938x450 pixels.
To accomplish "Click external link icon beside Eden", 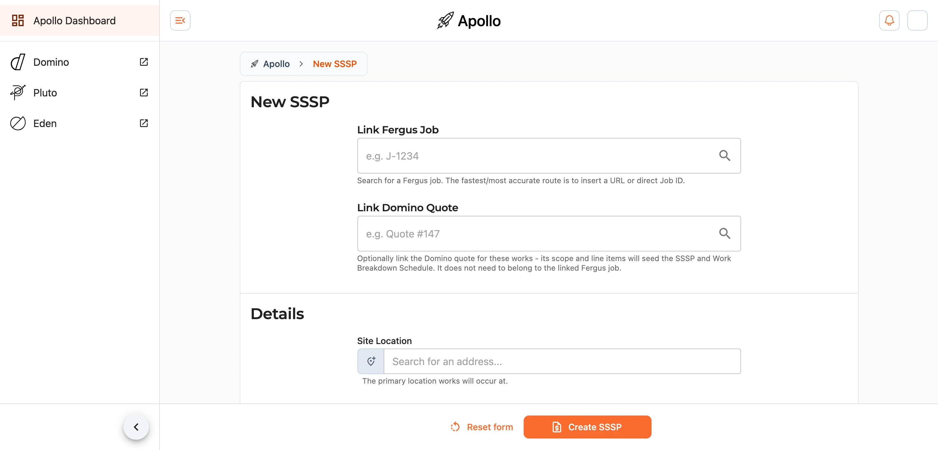I will (x=144, y=123).
